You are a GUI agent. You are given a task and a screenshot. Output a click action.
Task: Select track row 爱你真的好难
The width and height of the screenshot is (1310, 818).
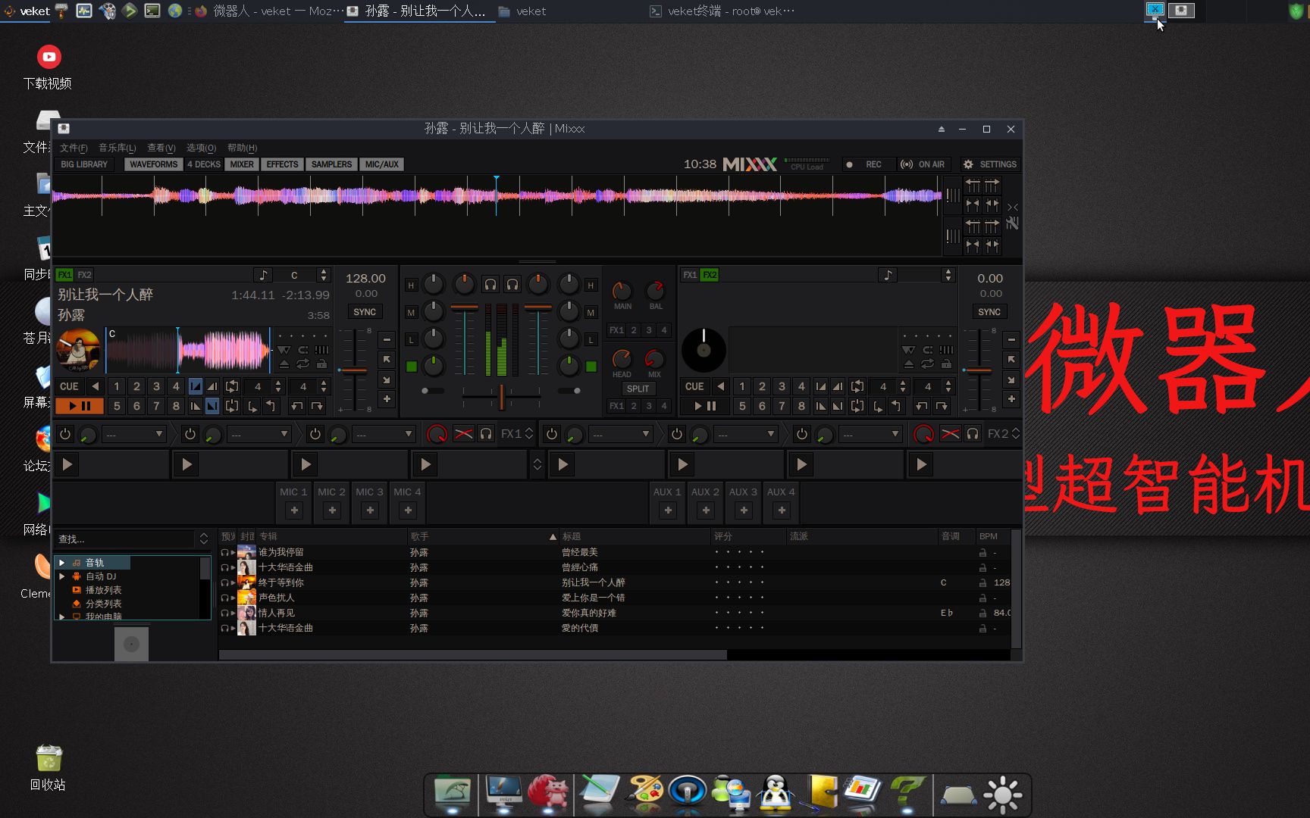[615, 613]
